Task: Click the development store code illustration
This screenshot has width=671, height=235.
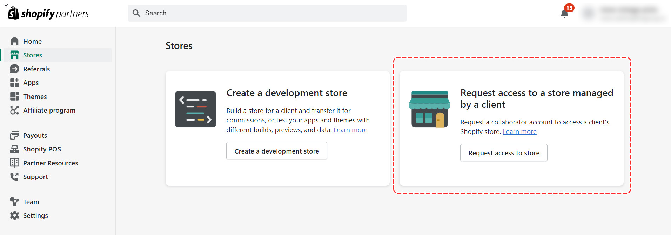Action: coord(195,109)
